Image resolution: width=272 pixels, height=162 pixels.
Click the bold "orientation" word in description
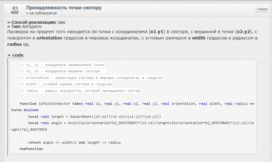tap(49, 38)
